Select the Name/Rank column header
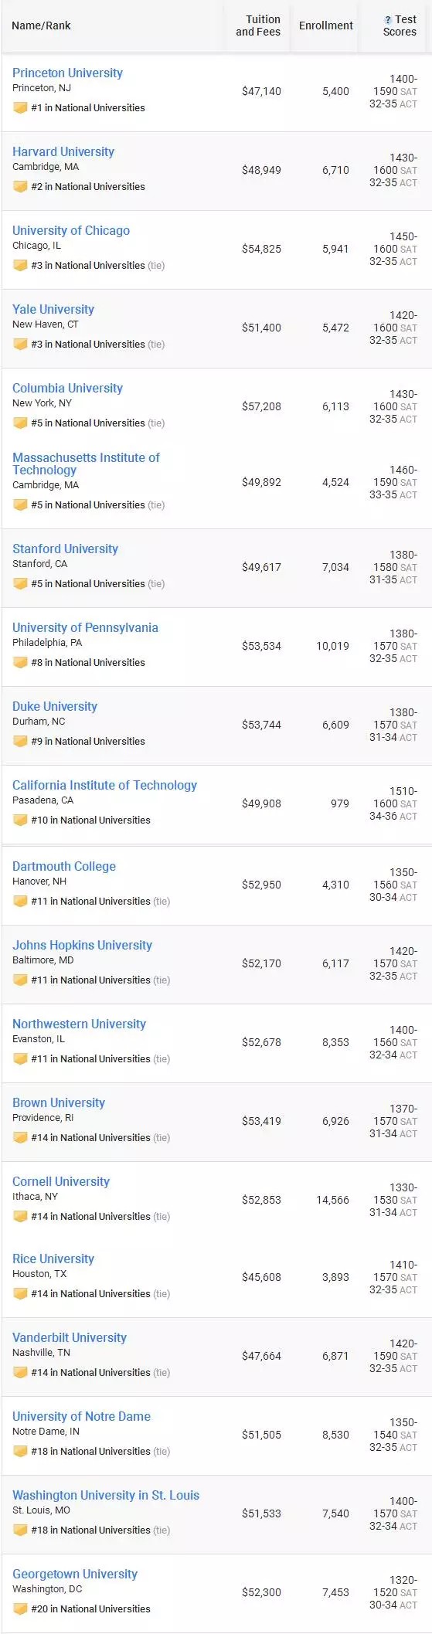The image size is (432, 1634). click(x=41, y=25)
